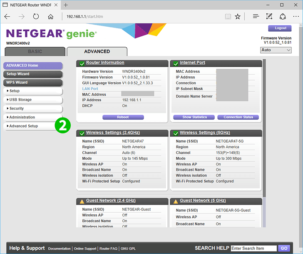Click Guest Network 5 GHz warning icon
The width and height of the screenshot is (303, 254).
[176, 201]
